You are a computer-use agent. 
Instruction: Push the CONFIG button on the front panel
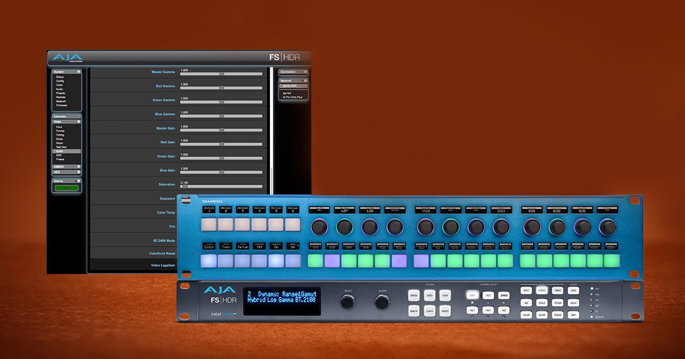pos(430,311)
